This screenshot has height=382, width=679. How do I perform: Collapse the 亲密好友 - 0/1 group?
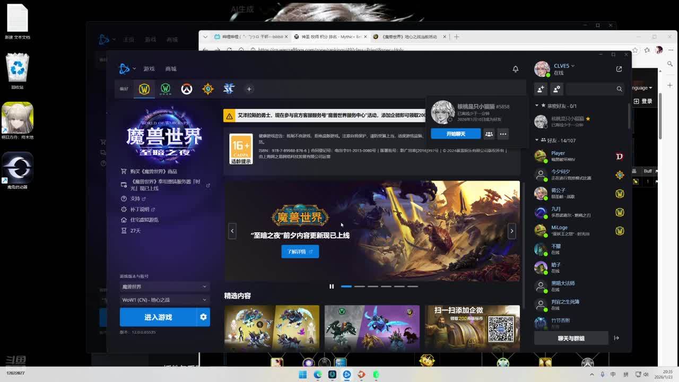[x=537, y=106]
